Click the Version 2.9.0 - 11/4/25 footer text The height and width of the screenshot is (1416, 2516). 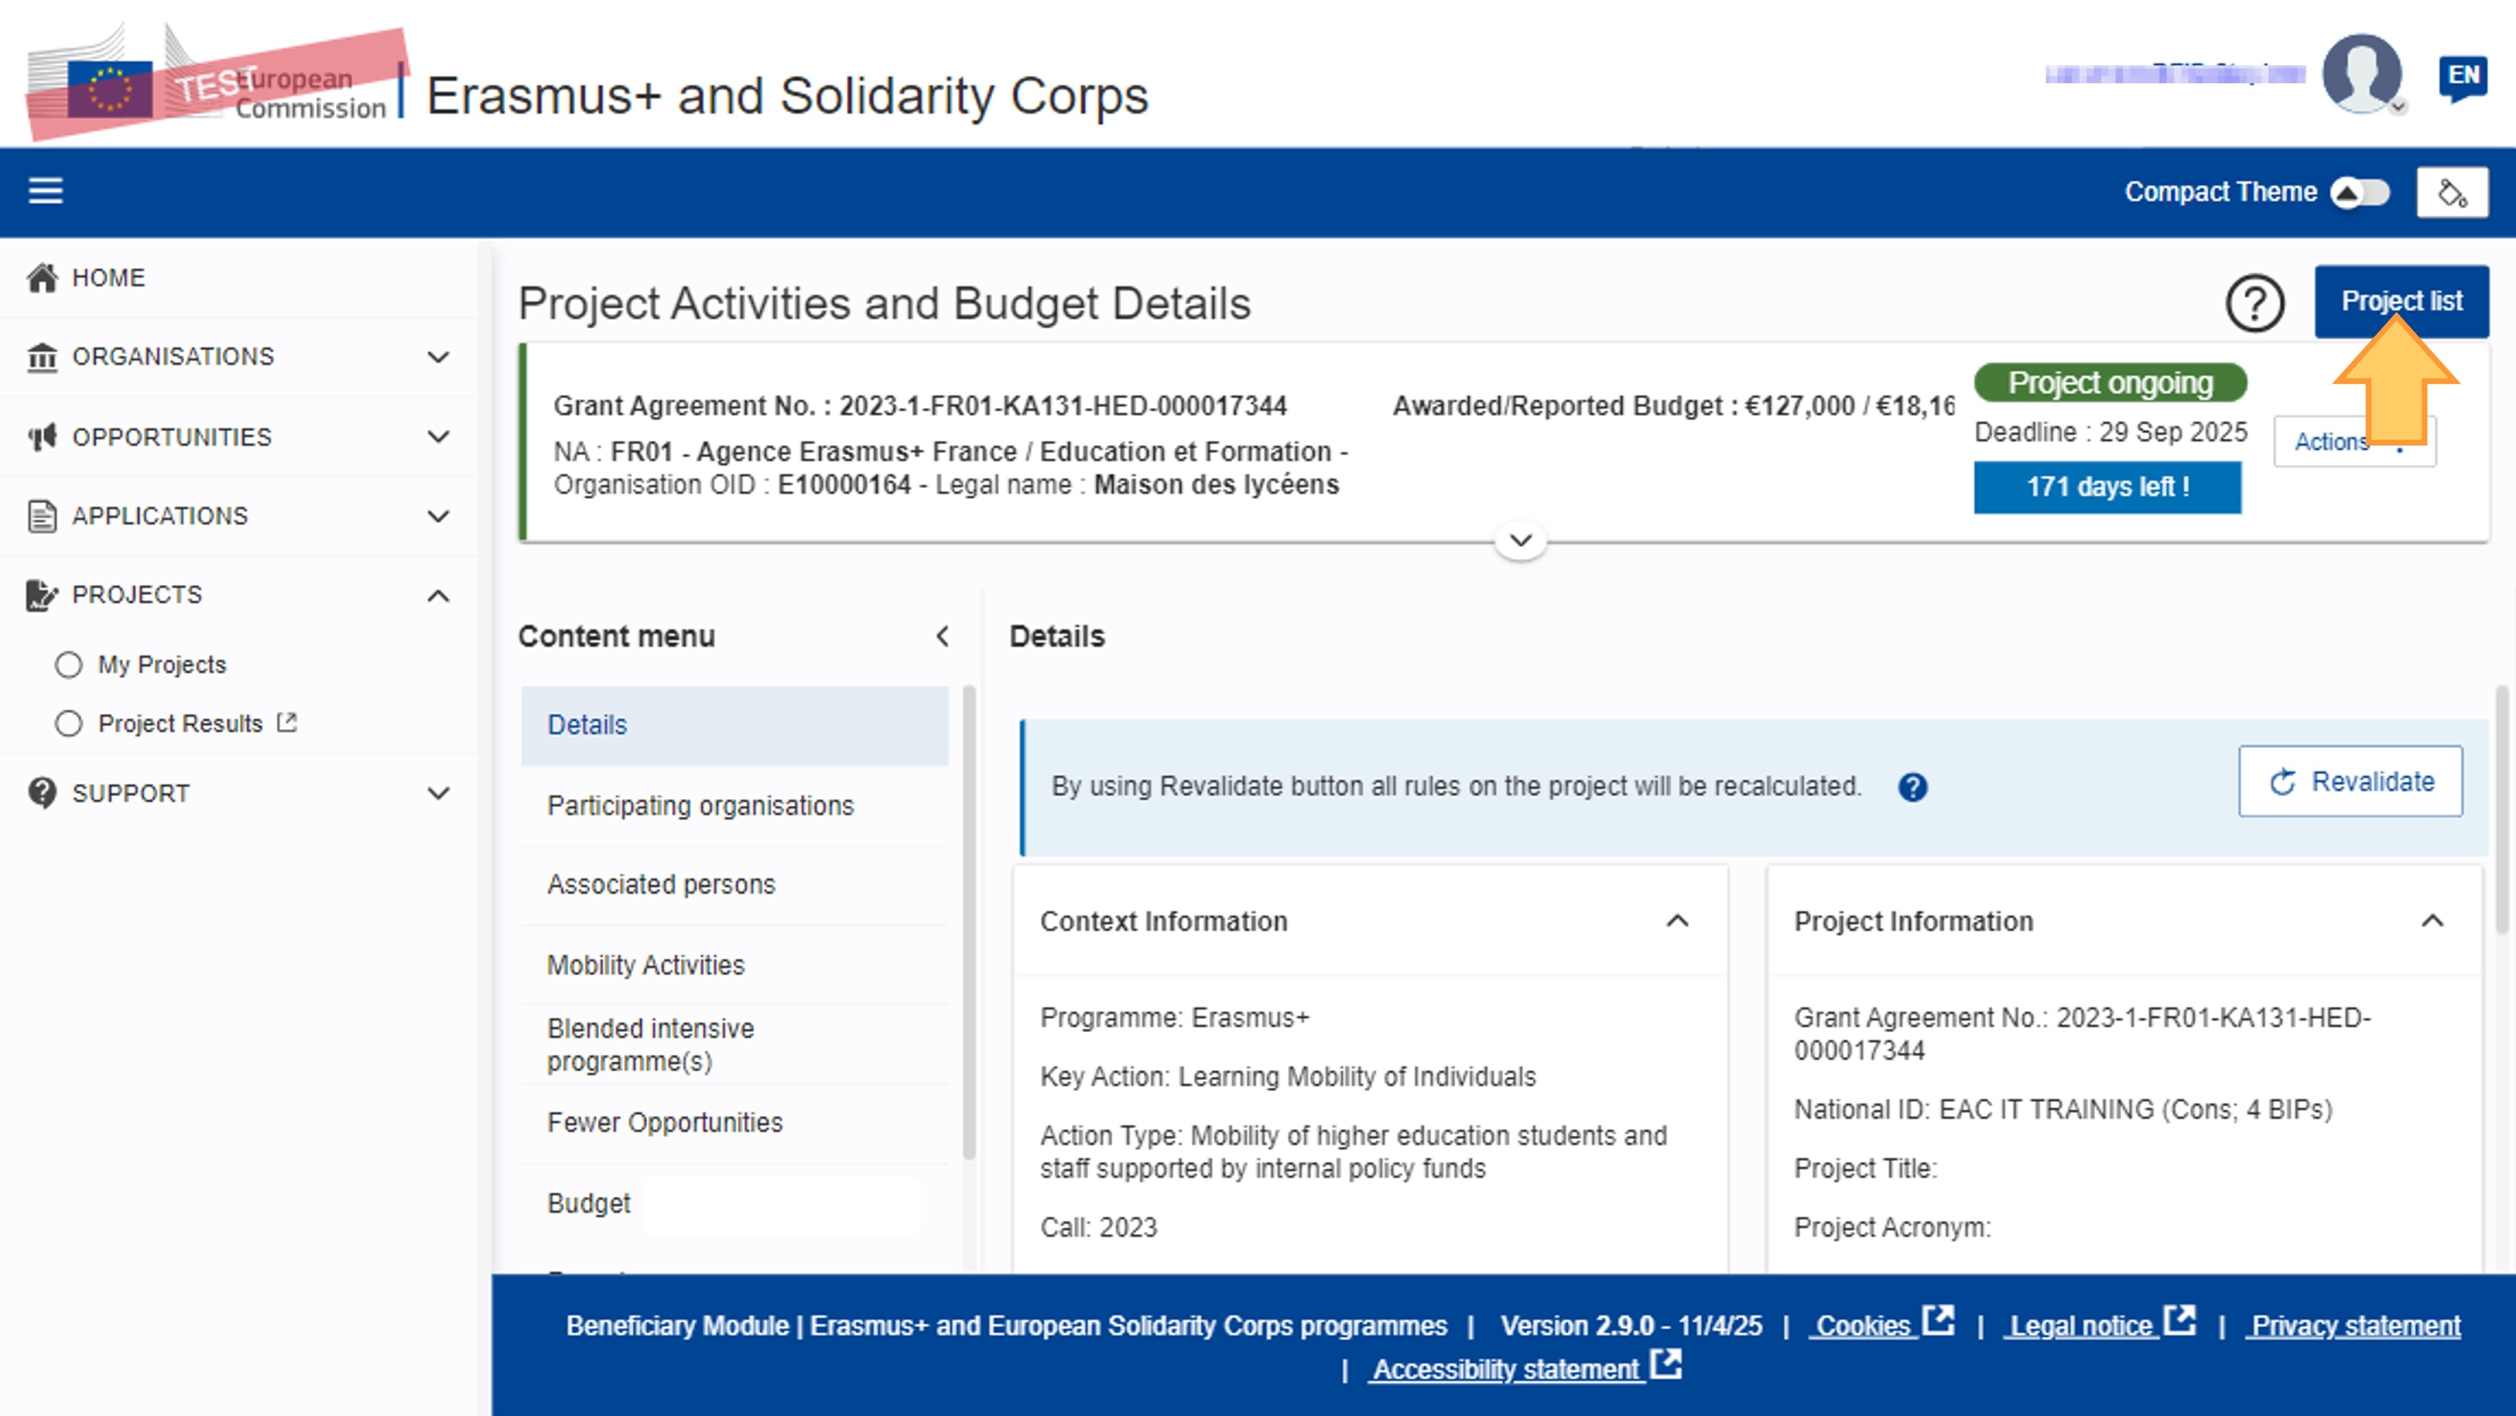[1631, 1325]
